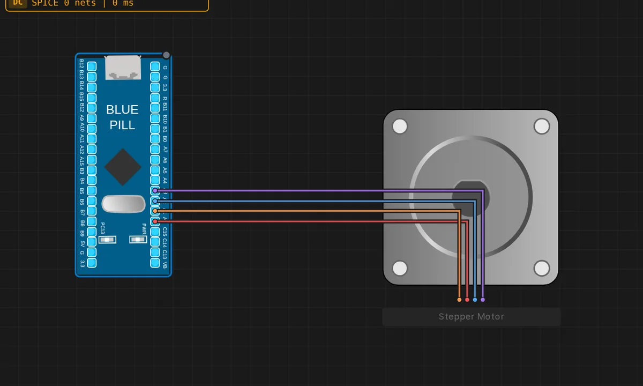Viewport: 643px width, 386px height.
Task: Click pin A11 on the left header
Action: pos(92,139)
